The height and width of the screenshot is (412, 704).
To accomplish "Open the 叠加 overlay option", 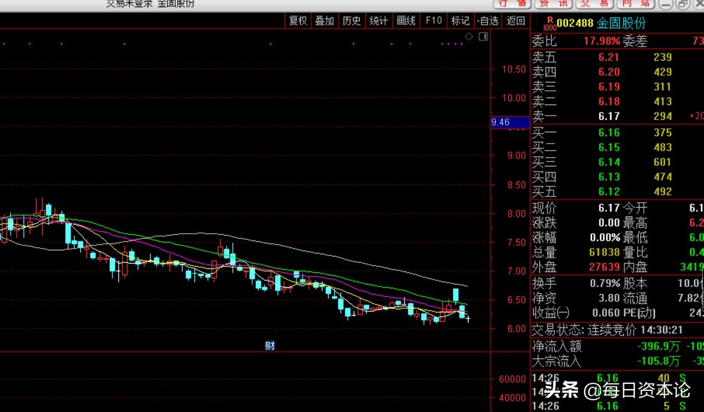I will point(324,21).
